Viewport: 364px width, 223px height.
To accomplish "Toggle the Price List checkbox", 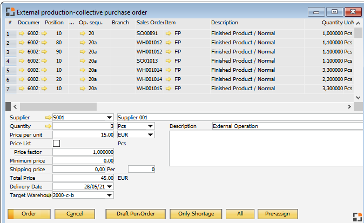I will tap(56, 143).
